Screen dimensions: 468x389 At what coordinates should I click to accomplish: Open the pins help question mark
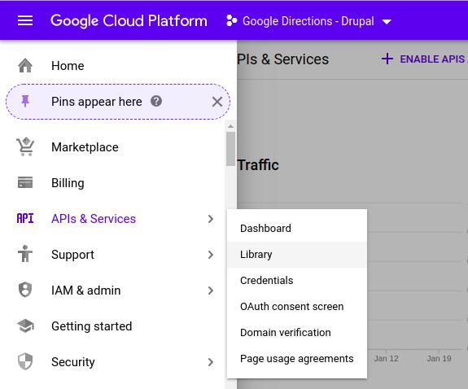(x=156, y=101)
